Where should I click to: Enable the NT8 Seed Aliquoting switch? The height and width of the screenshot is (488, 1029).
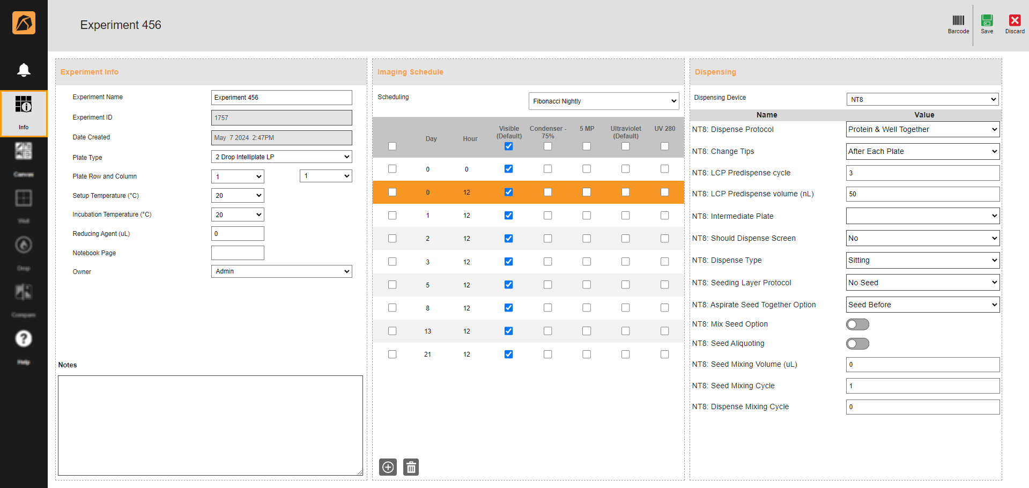click(857, 344)
